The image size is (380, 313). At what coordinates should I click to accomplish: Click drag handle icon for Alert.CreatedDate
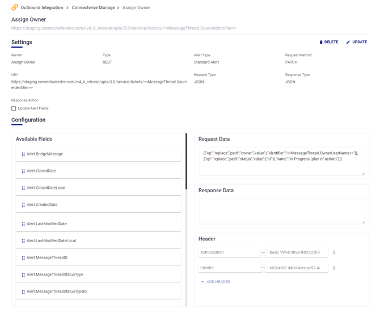[x=23, y=205]
